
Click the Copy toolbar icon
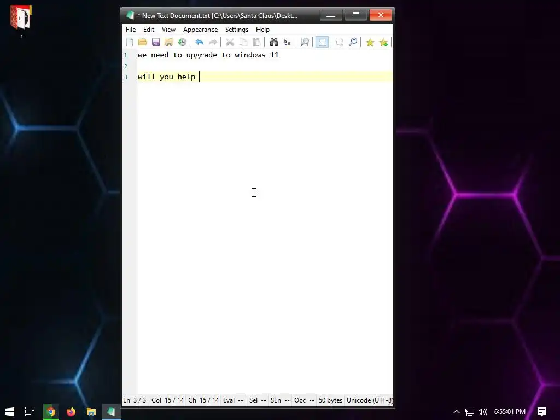point(243,42)
